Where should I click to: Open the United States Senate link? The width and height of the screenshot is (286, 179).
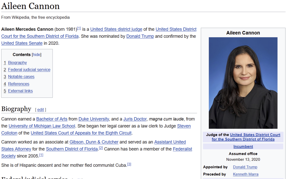pyautogui.click(x=22, y=44)
